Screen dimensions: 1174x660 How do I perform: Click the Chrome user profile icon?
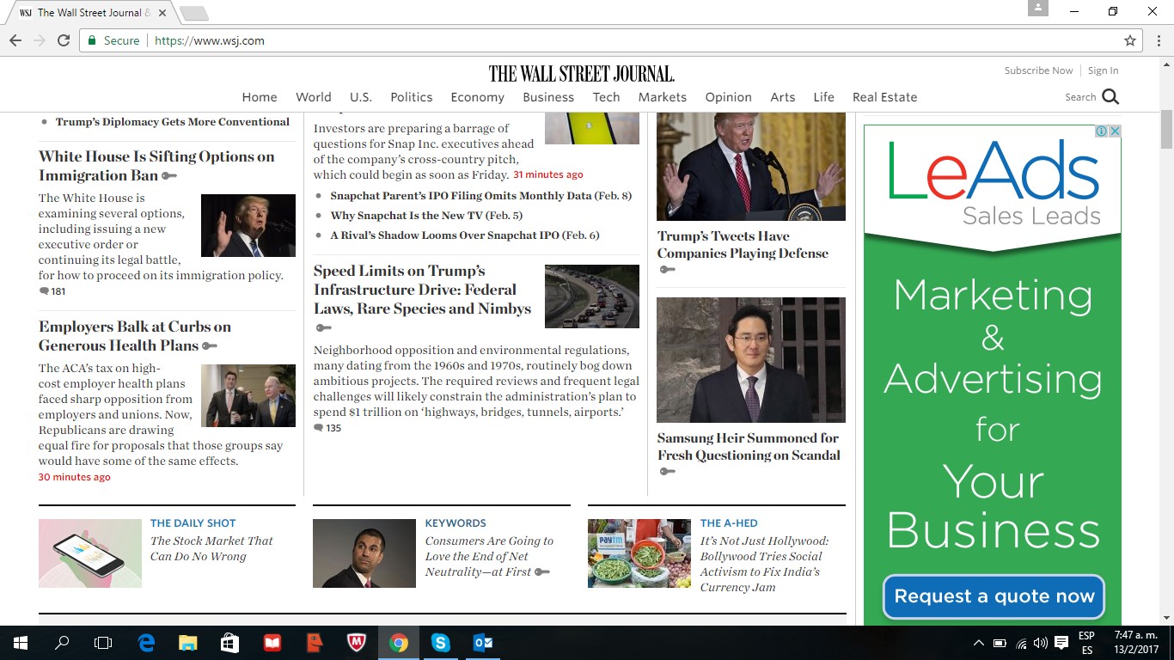tap(1038, 8)
